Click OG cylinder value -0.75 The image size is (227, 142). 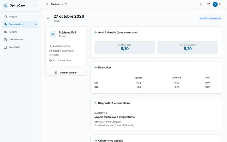[176, 87]
